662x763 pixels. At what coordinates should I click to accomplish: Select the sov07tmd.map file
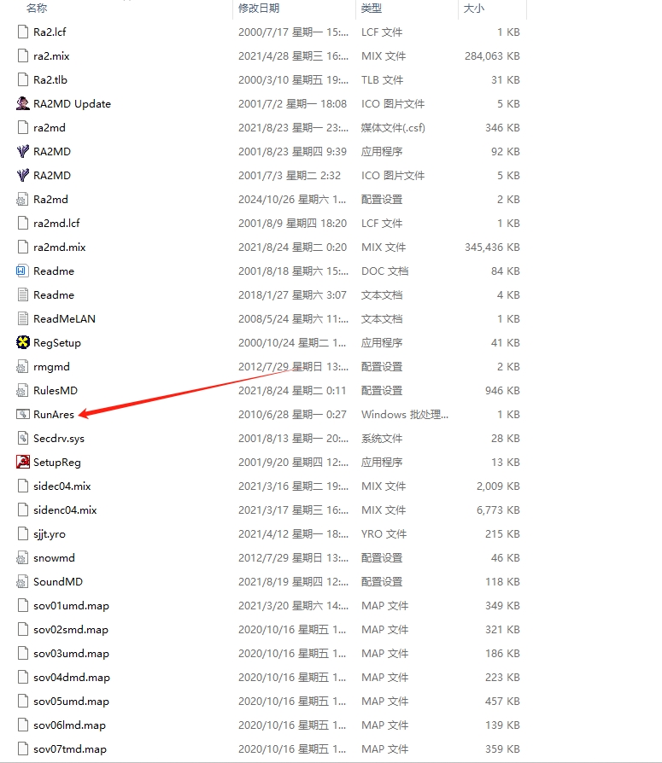(x=70, y=748)
